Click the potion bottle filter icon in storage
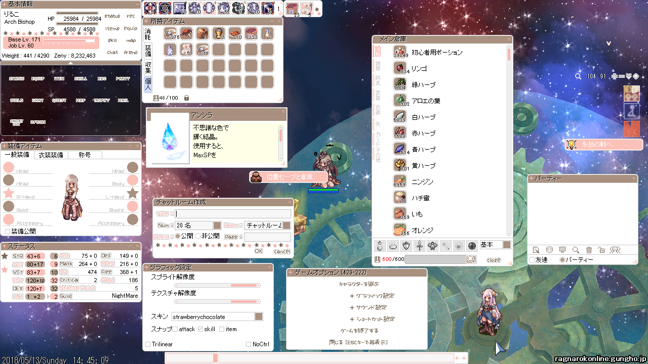Screen dimensions: 648x364 380,246
